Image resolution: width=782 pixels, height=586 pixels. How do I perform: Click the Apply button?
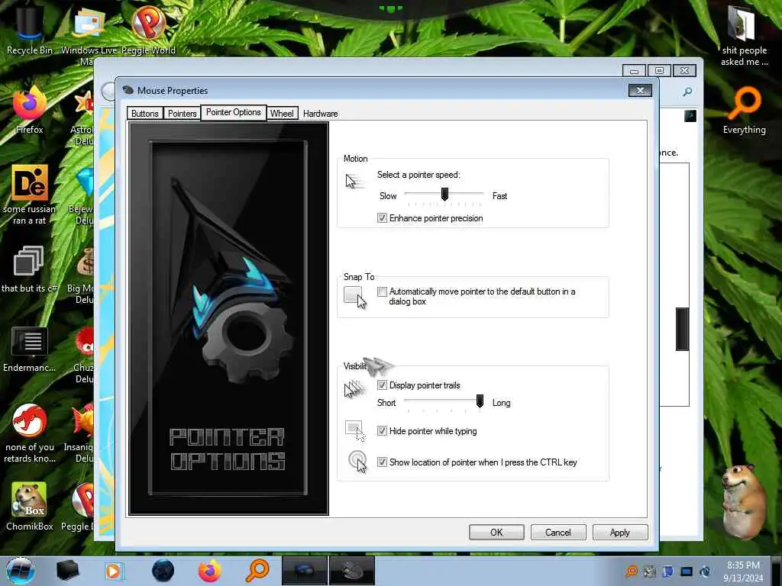(620, 532)
